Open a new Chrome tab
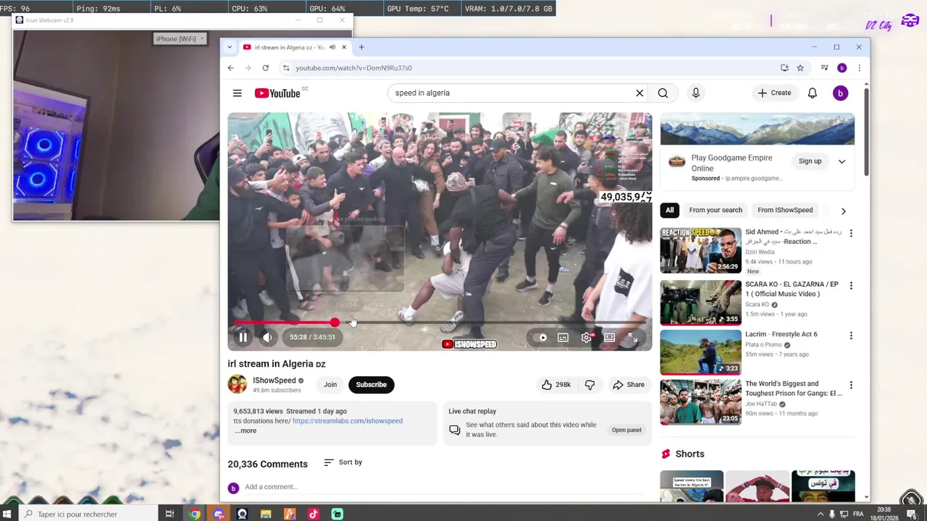The height and width of the screenshot is (521, 927). [x=361, y=47]
